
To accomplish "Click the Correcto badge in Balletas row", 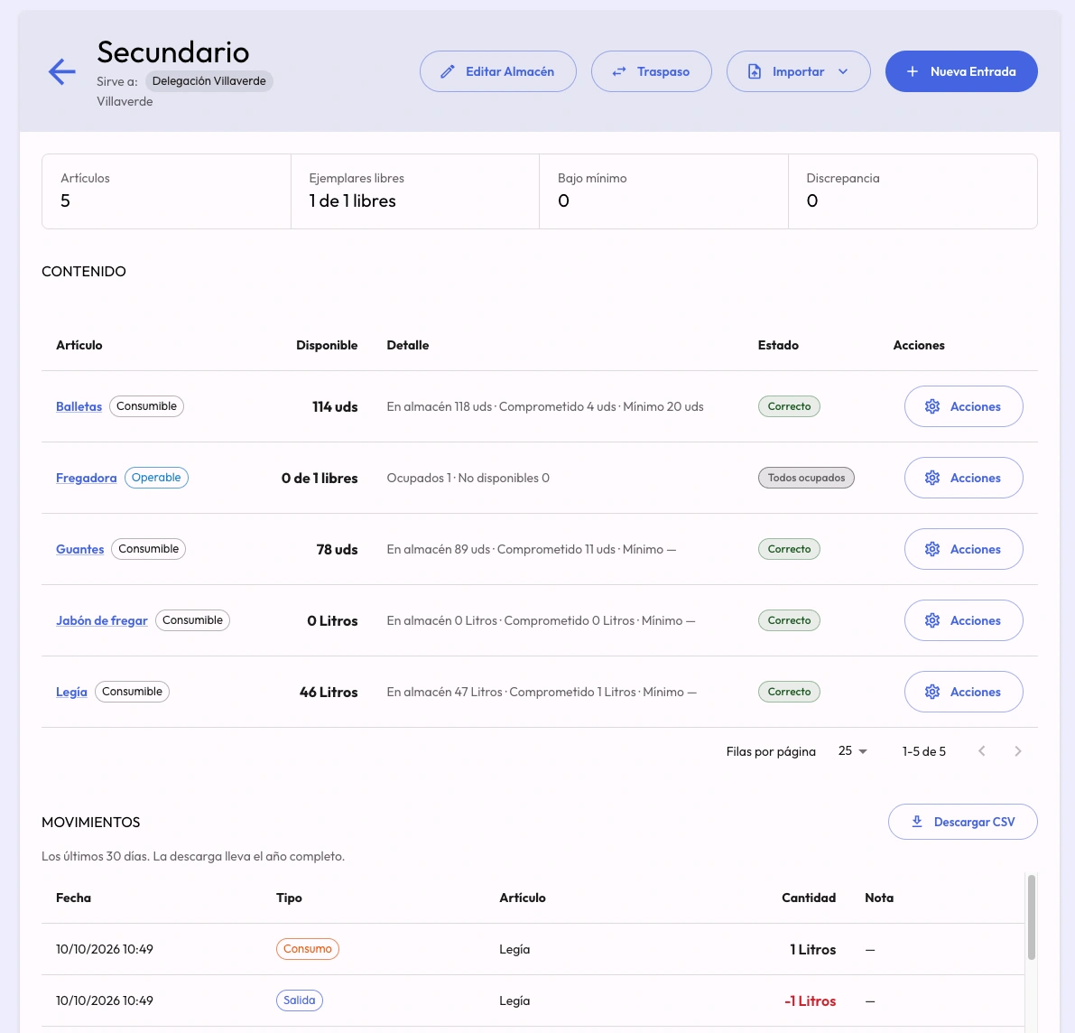I will (789, 406).
